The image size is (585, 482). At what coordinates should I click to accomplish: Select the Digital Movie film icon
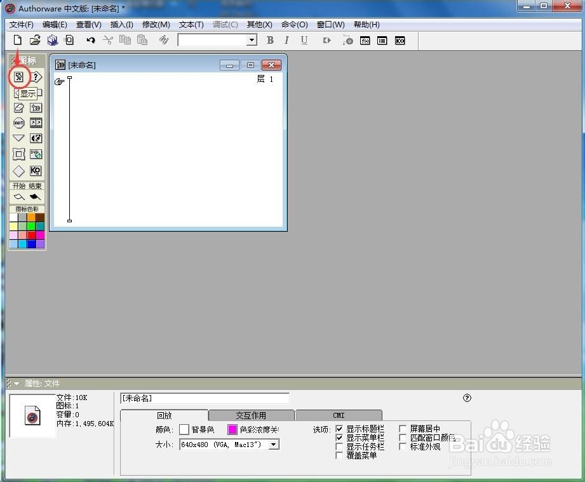click(x=36, y=123)
